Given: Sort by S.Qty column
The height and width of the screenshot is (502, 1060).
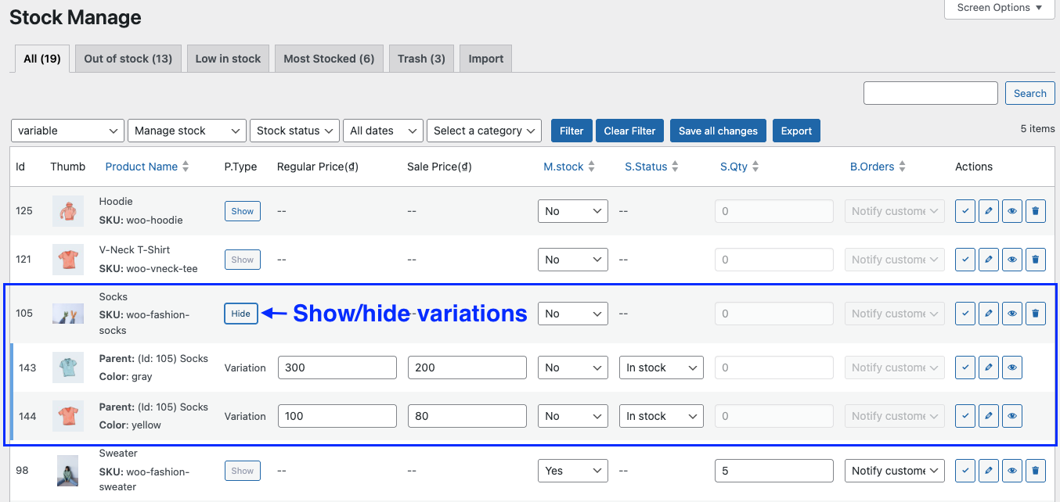Looking at the screenshot, I should pos(740,167).
